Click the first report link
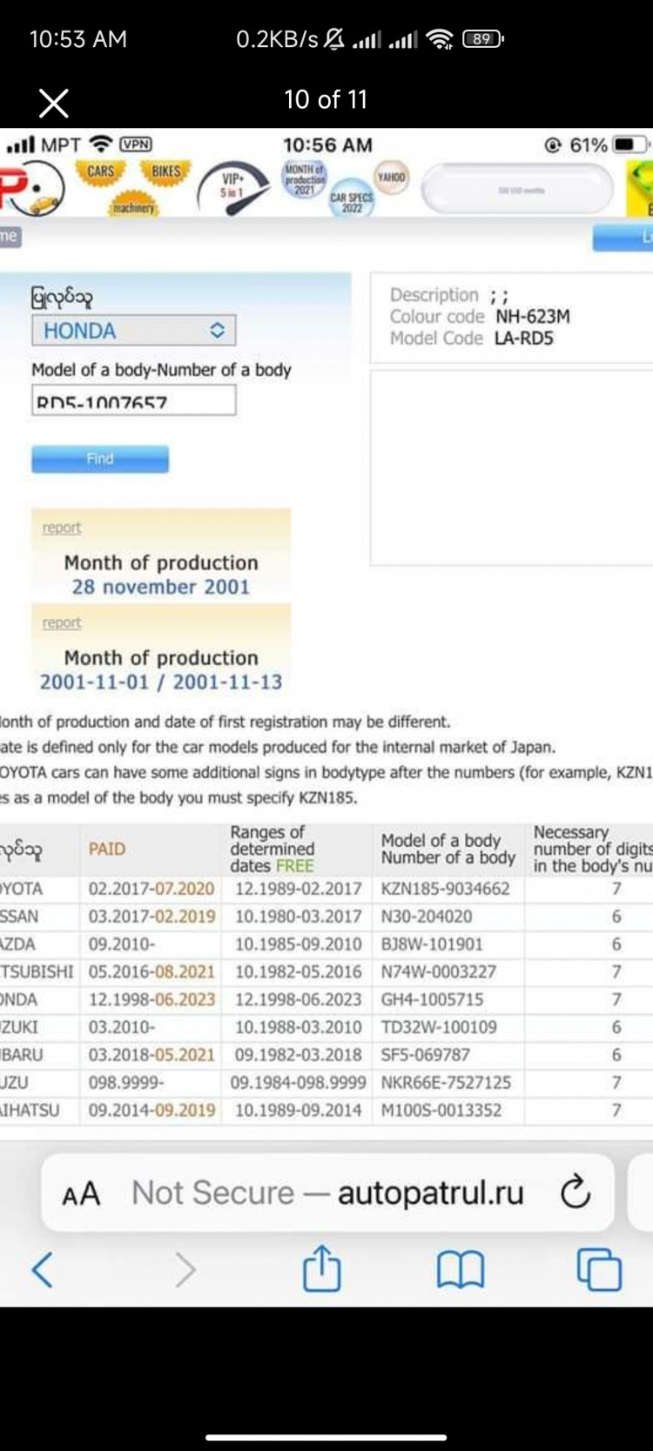Viewport: 653px width, 1451px height. (x=61, y=527)
